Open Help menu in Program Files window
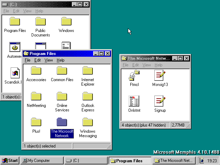 pos(60,60)
